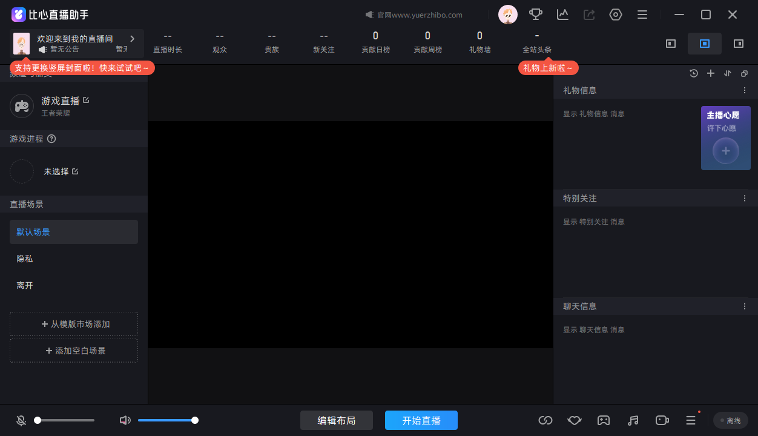Open 全站头条 stat
This screenshot has width=758, height=436.
(537, 42)
